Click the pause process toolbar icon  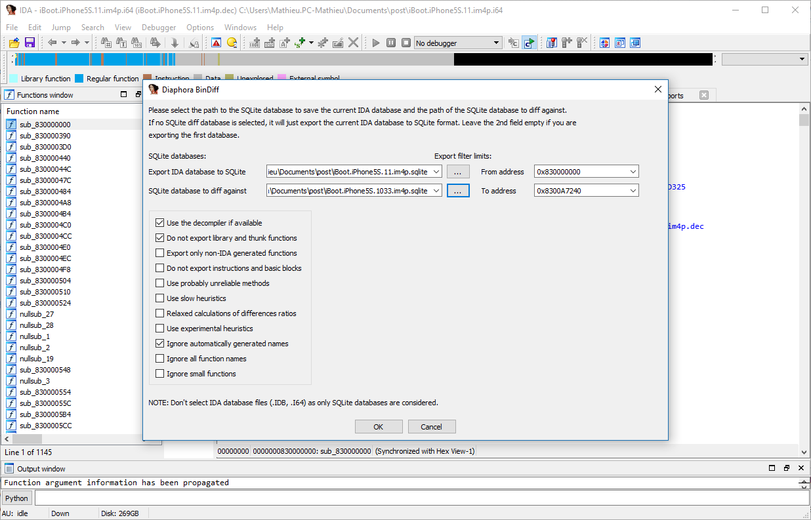[x=391, y=43]
